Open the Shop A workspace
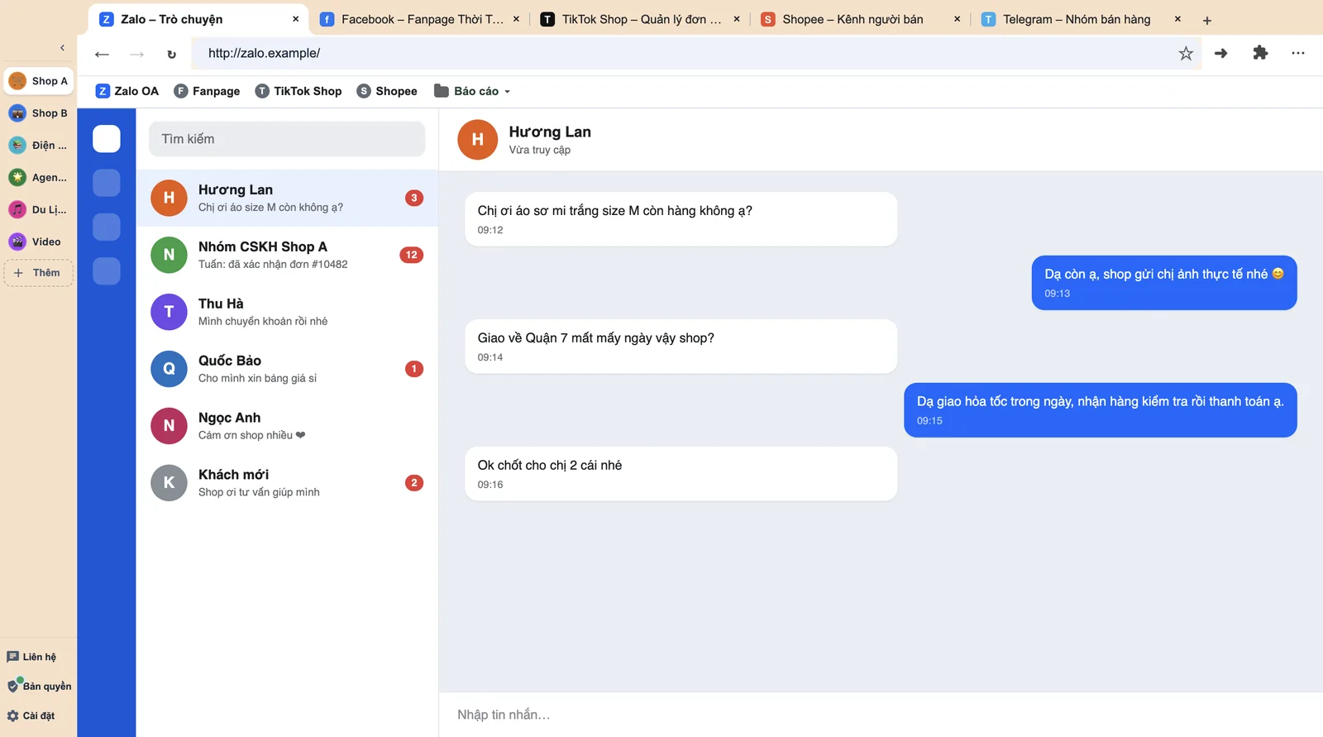The height and width of the screenshot is (737, 1323). 39,81
